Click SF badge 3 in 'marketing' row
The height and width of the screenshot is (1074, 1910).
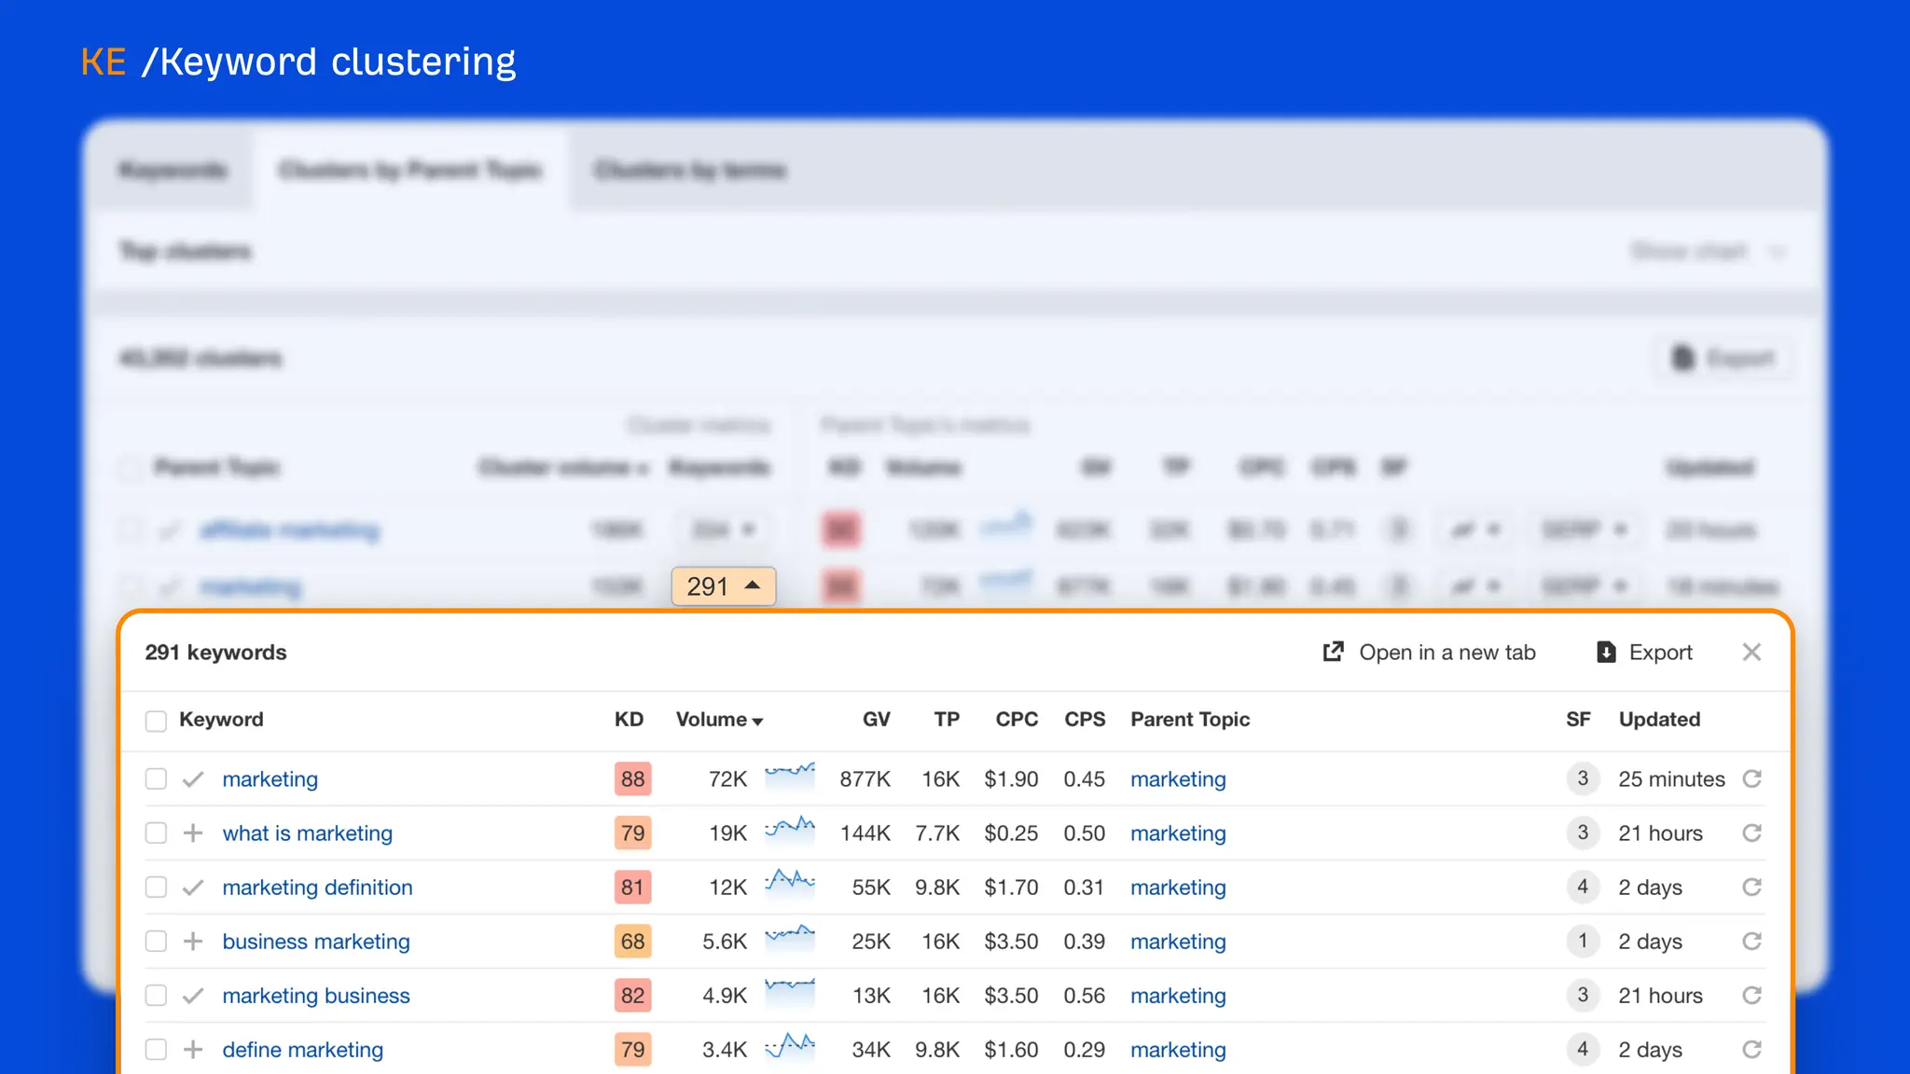coord(1583,778)
